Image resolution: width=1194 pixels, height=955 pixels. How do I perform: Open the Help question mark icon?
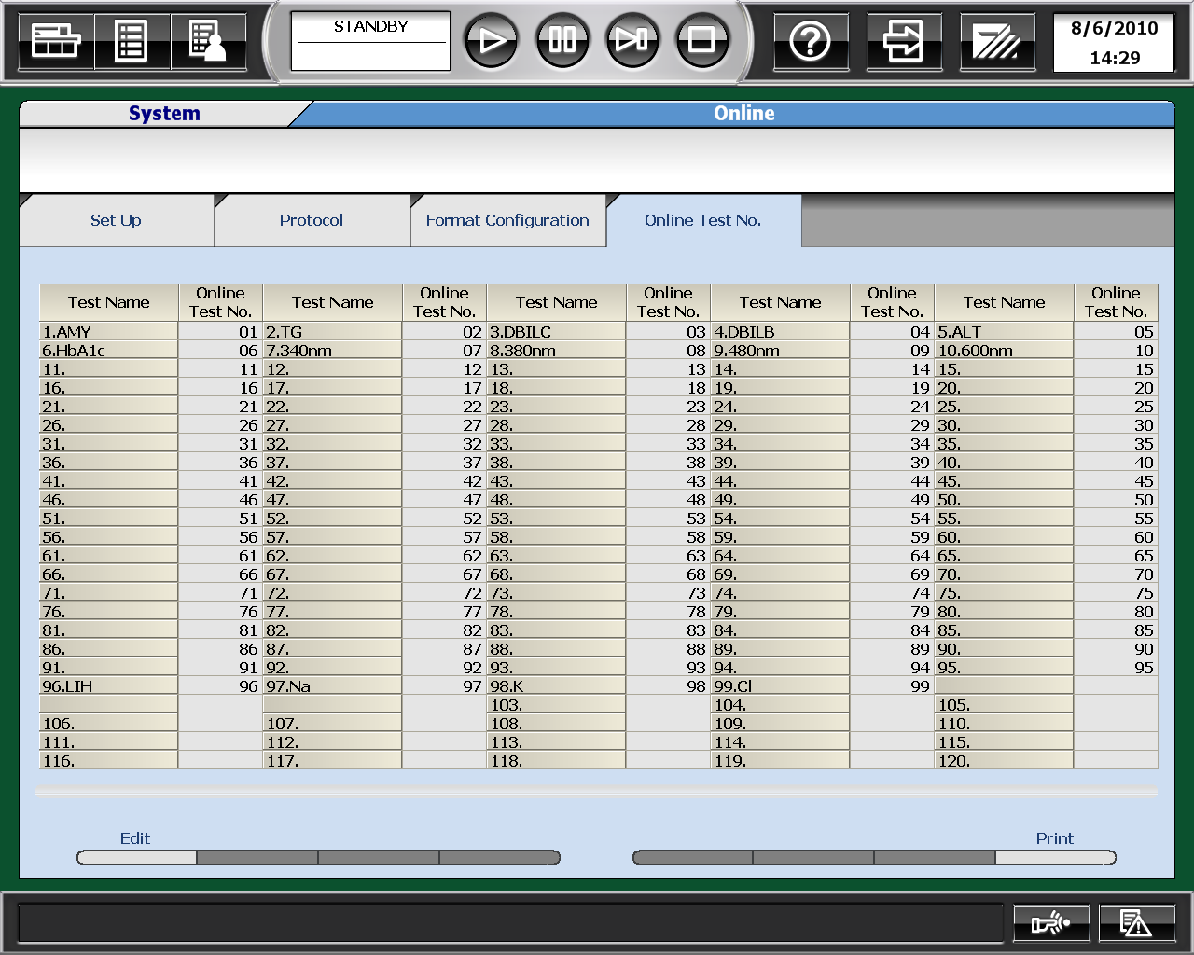[810, 41]
